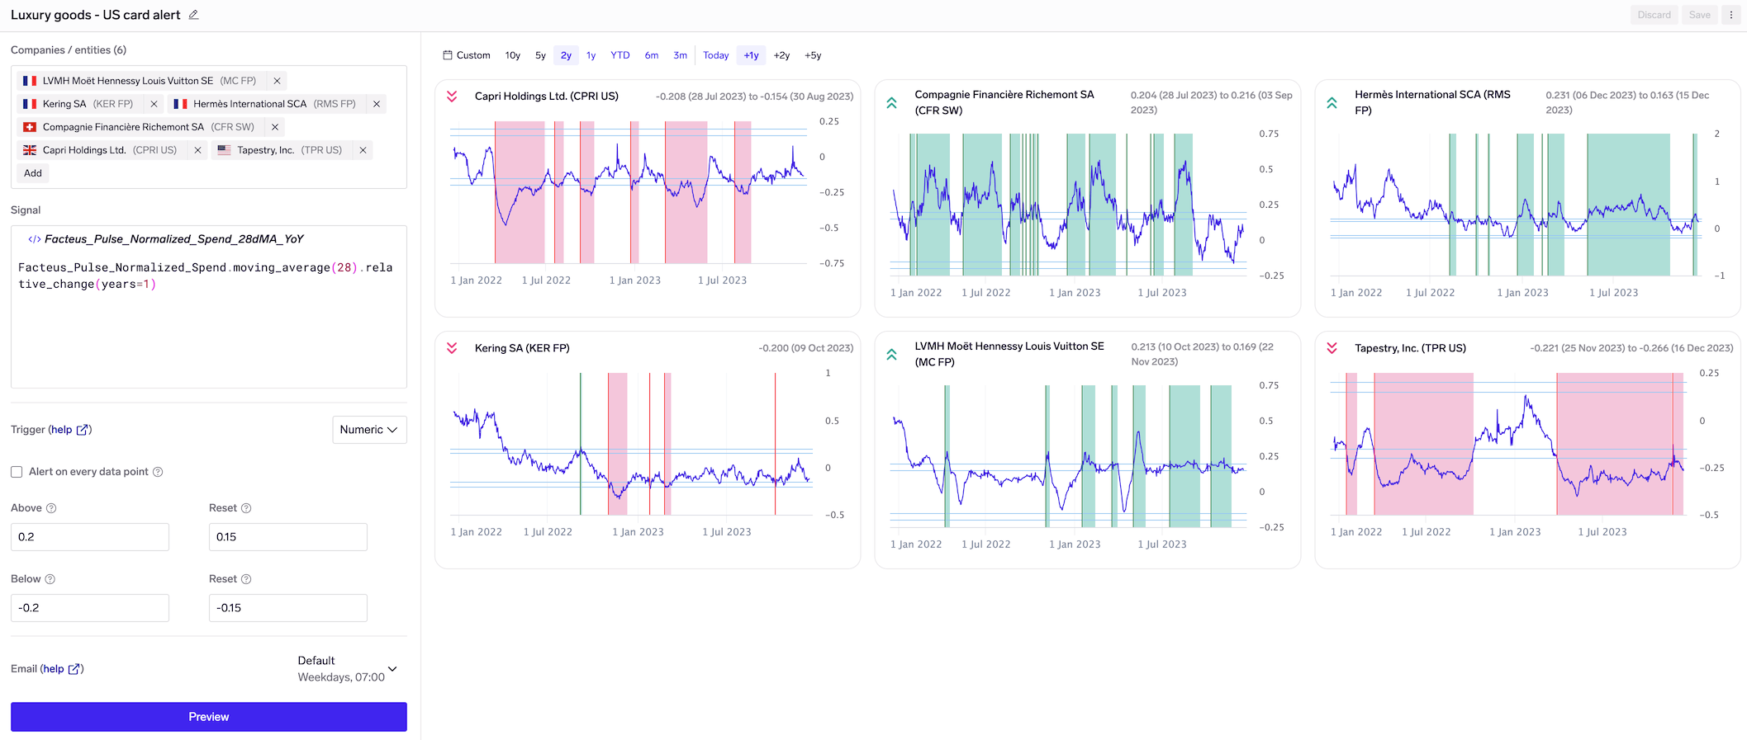Click the Discard button

click(1654, 15)
